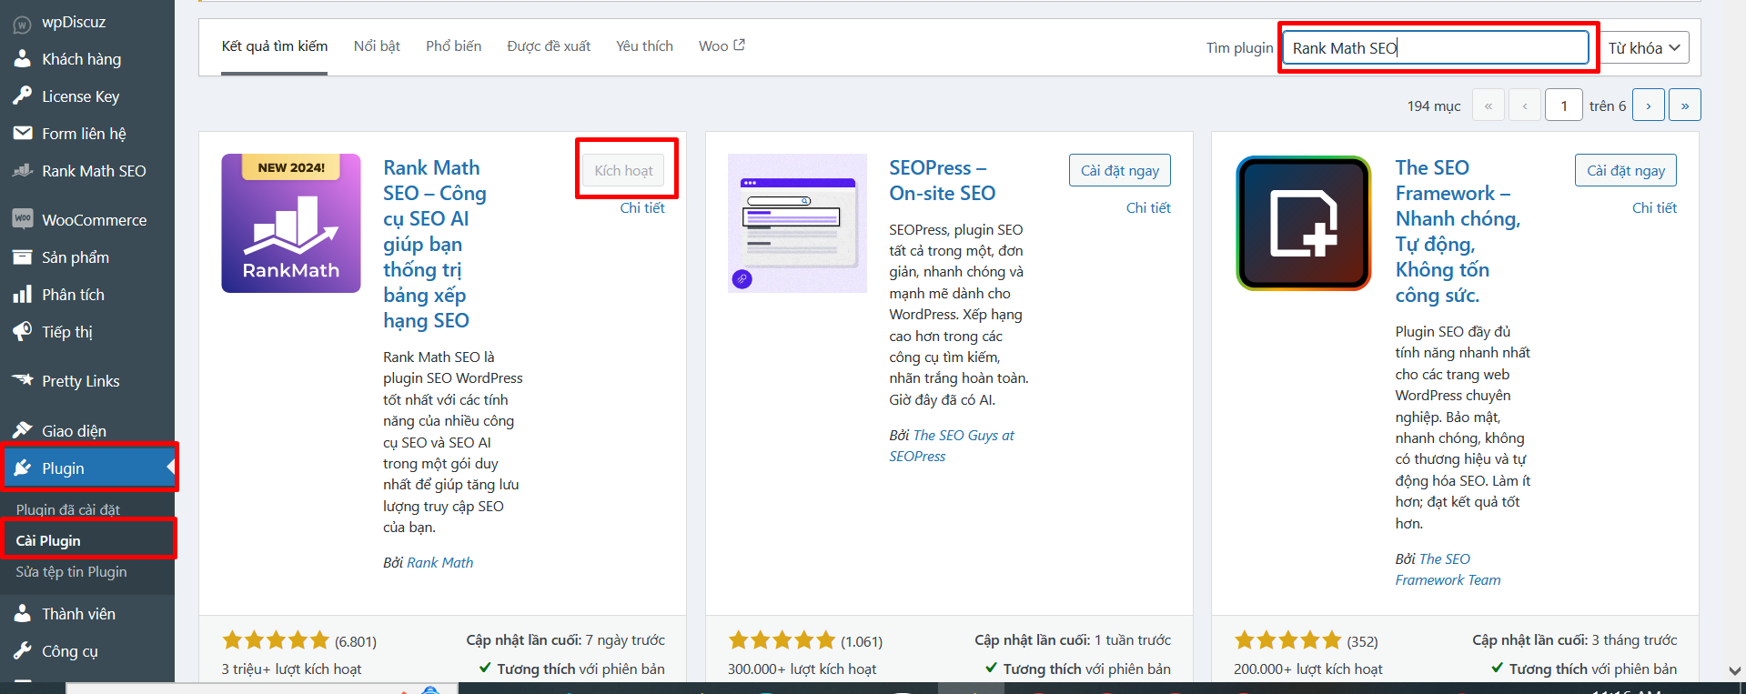The height and width of the screenshot is (694, 1746).
Task: Click SEO Framework rating stars (352)
Action: pos(1287,640)
